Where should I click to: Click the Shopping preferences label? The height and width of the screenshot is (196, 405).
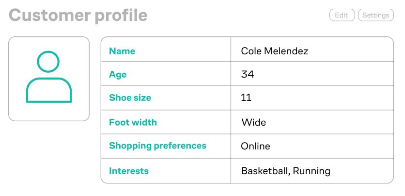tap(157, 146)
